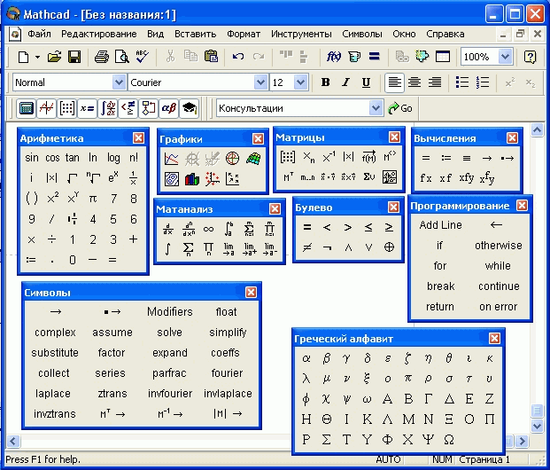The height and width of the screenshot is (470, 550).
Task: Open the Файл menu
Action: (x=39, y=34)
